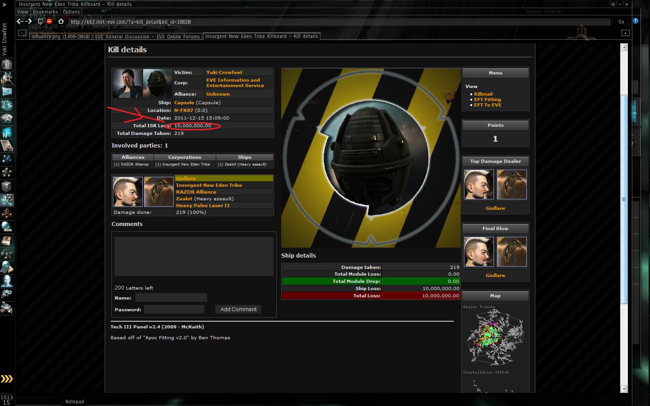The image size is (650, 406).
Task: Click the red stop loading icon
Action: pos(49,21)
